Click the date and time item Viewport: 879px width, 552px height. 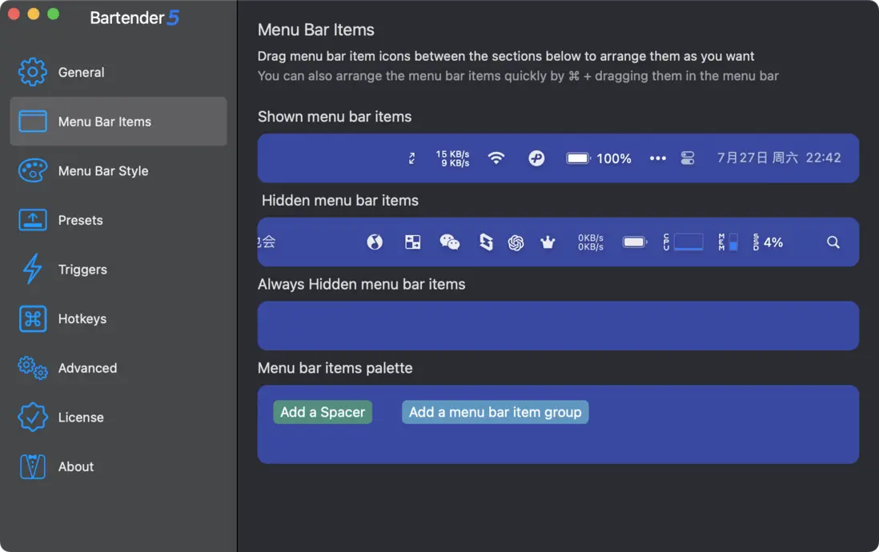(x=779, y=158)
